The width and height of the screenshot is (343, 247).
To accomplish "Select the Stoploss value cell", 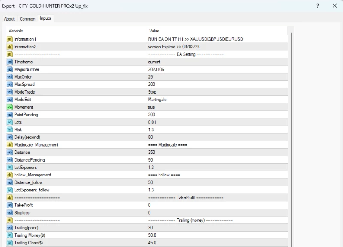I will pyautogui.click(x=217, y=212).
